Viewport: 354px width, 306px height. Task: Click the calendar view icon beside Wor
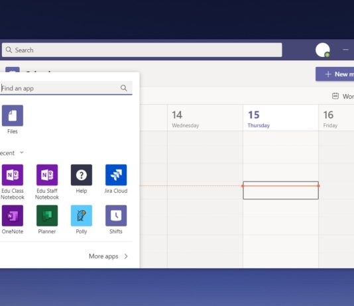point(335,96)
